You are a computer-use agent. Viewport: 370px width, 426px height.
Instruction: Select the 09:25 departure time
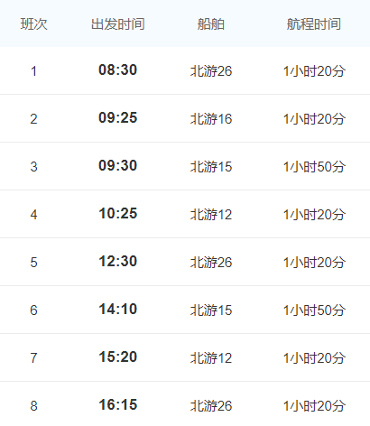118,117
